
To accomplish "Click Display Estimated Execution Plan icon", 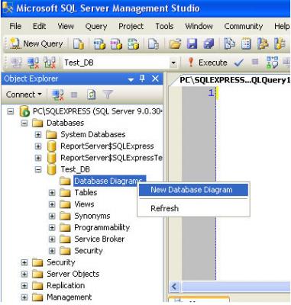I will coord(272,63).
